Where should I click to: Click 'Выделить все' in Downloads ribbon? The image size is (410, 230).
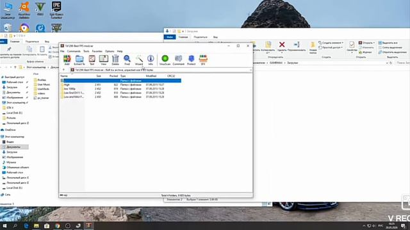[x=388, y=43]
